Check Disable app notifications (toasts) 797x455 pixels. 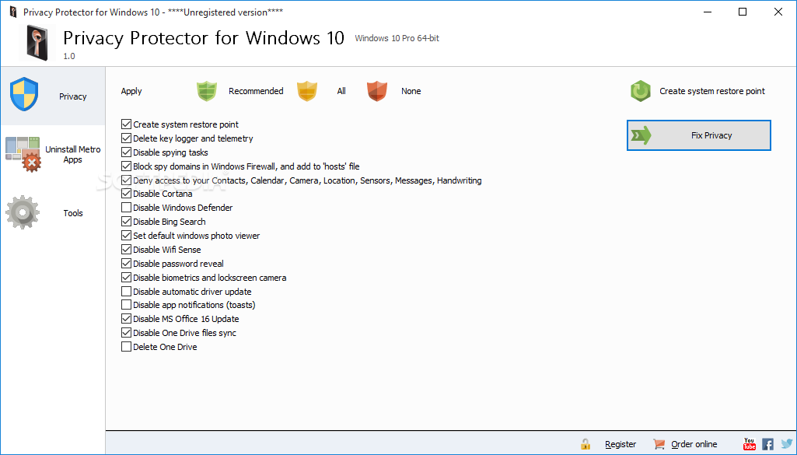(126, 305)
